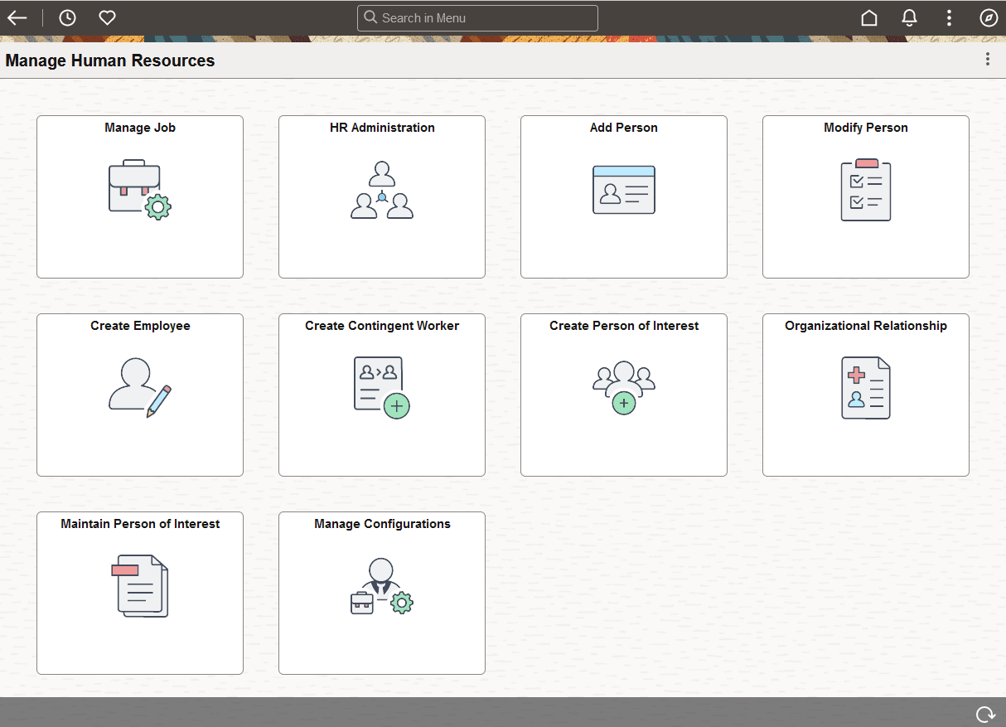Open the Modify Person tile

865,196
